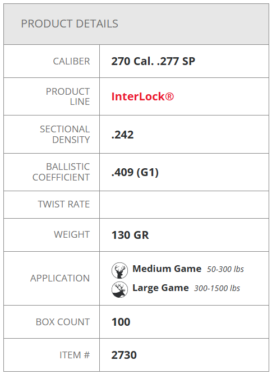Click the CALIBER row label
The width and height of the screenshot is (272, 374).
point(71,61)
